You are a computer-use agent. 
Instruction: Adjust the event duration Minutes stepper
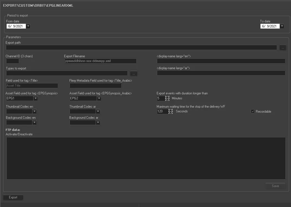click(167, 98)
